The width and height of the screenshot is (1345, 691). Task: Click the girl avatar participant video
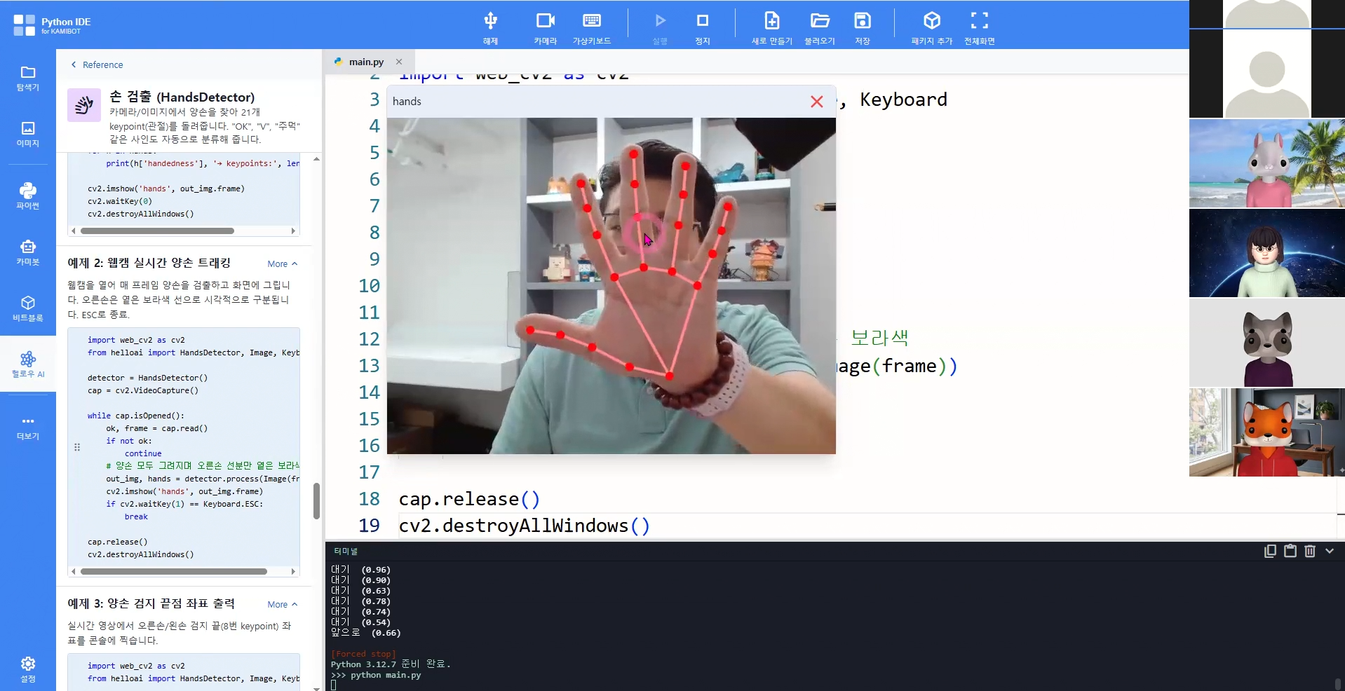[x=1266, y=253]
